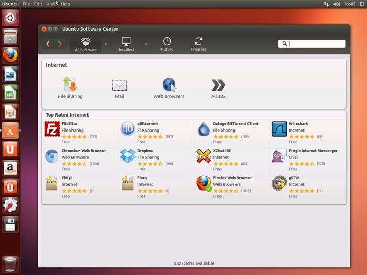Open System Settings from the dock

pos(10,206)
